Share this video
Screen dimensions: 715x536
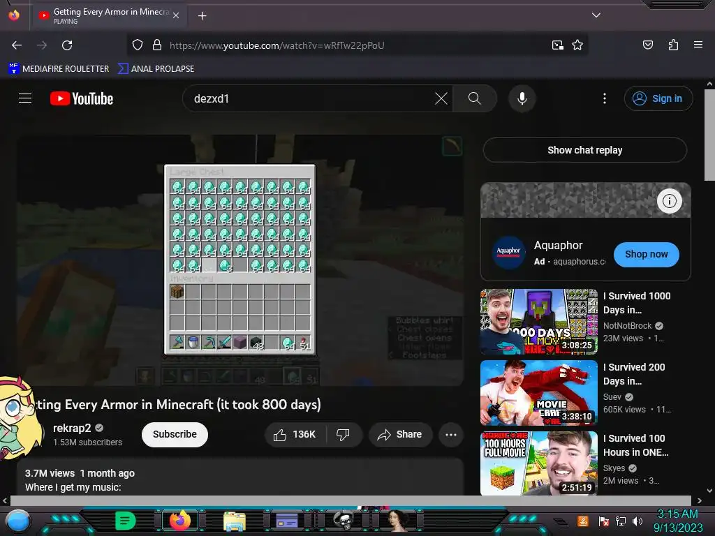pyautogui.click(x=400, y=434)
